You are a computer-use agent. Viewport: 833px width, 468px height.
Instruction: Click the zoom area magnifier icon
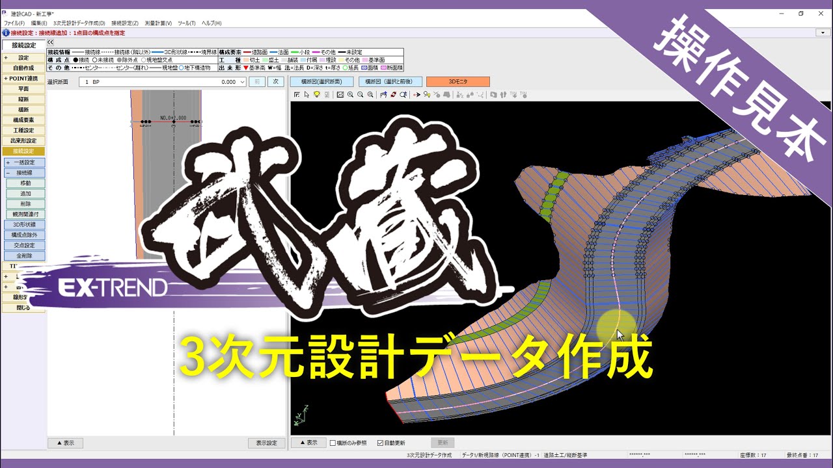370,95
